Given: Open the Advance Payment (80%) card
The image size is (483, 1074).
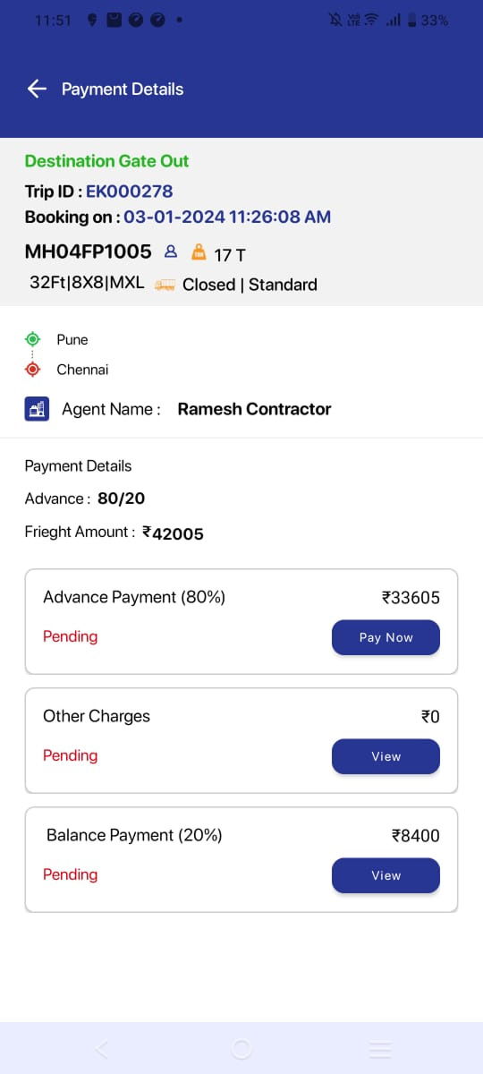Looking at the screenshot, I should tap(241, 621).
